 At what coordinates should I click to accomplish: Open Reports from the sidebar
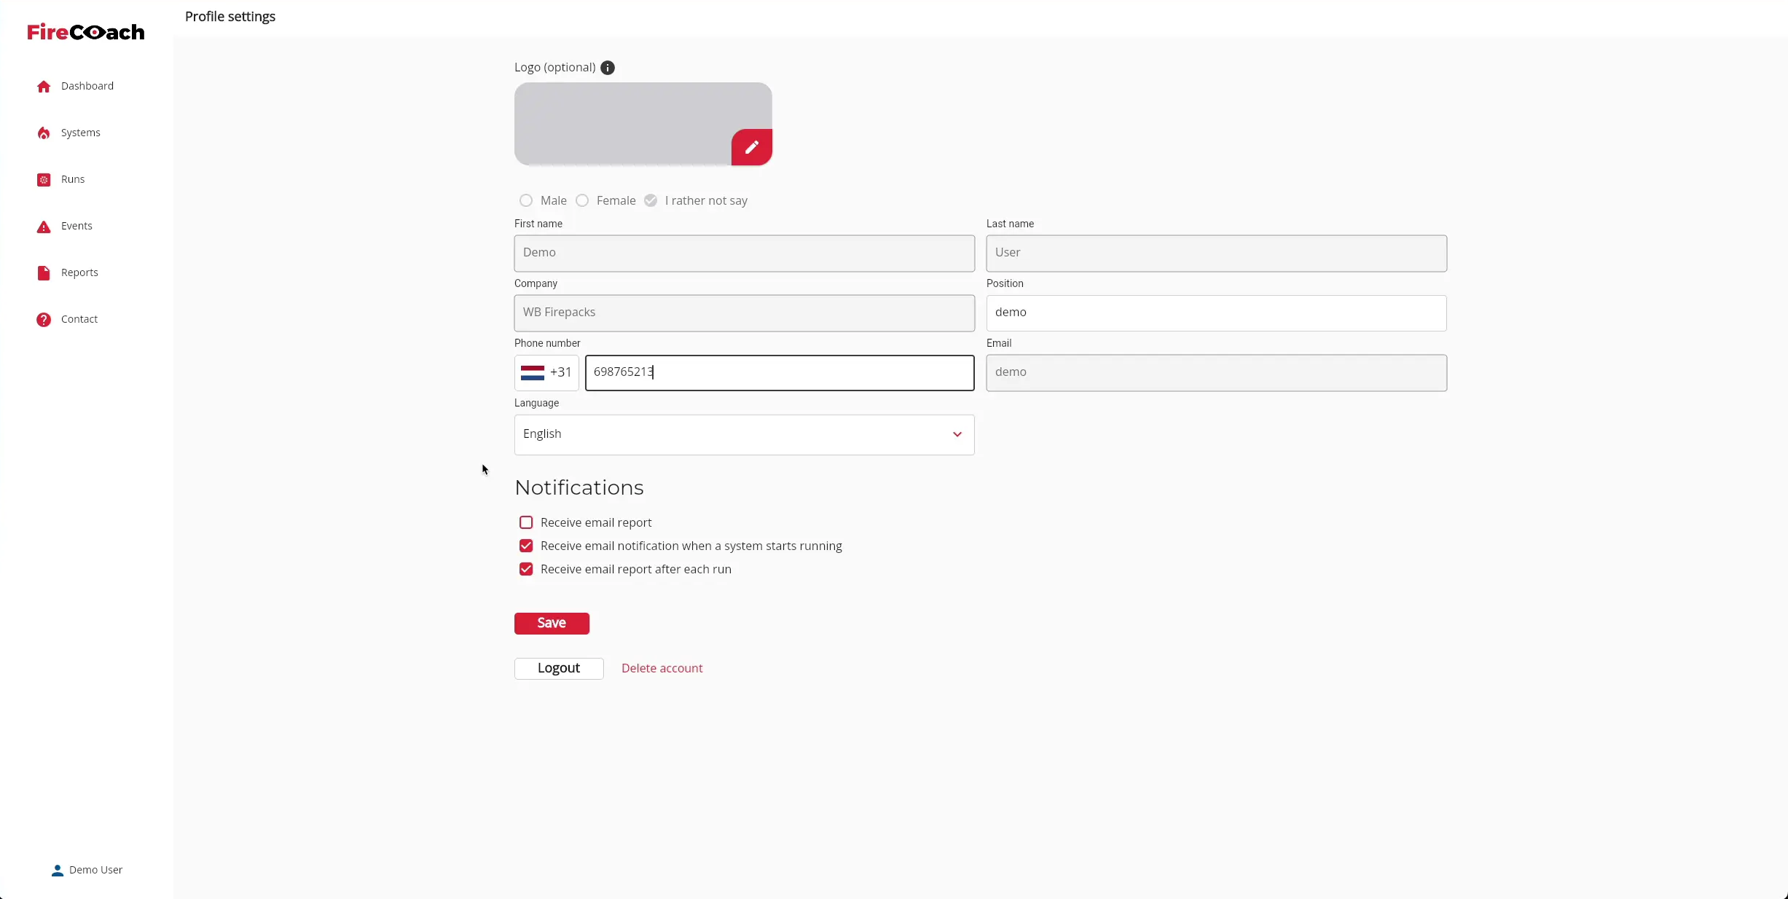79,272
